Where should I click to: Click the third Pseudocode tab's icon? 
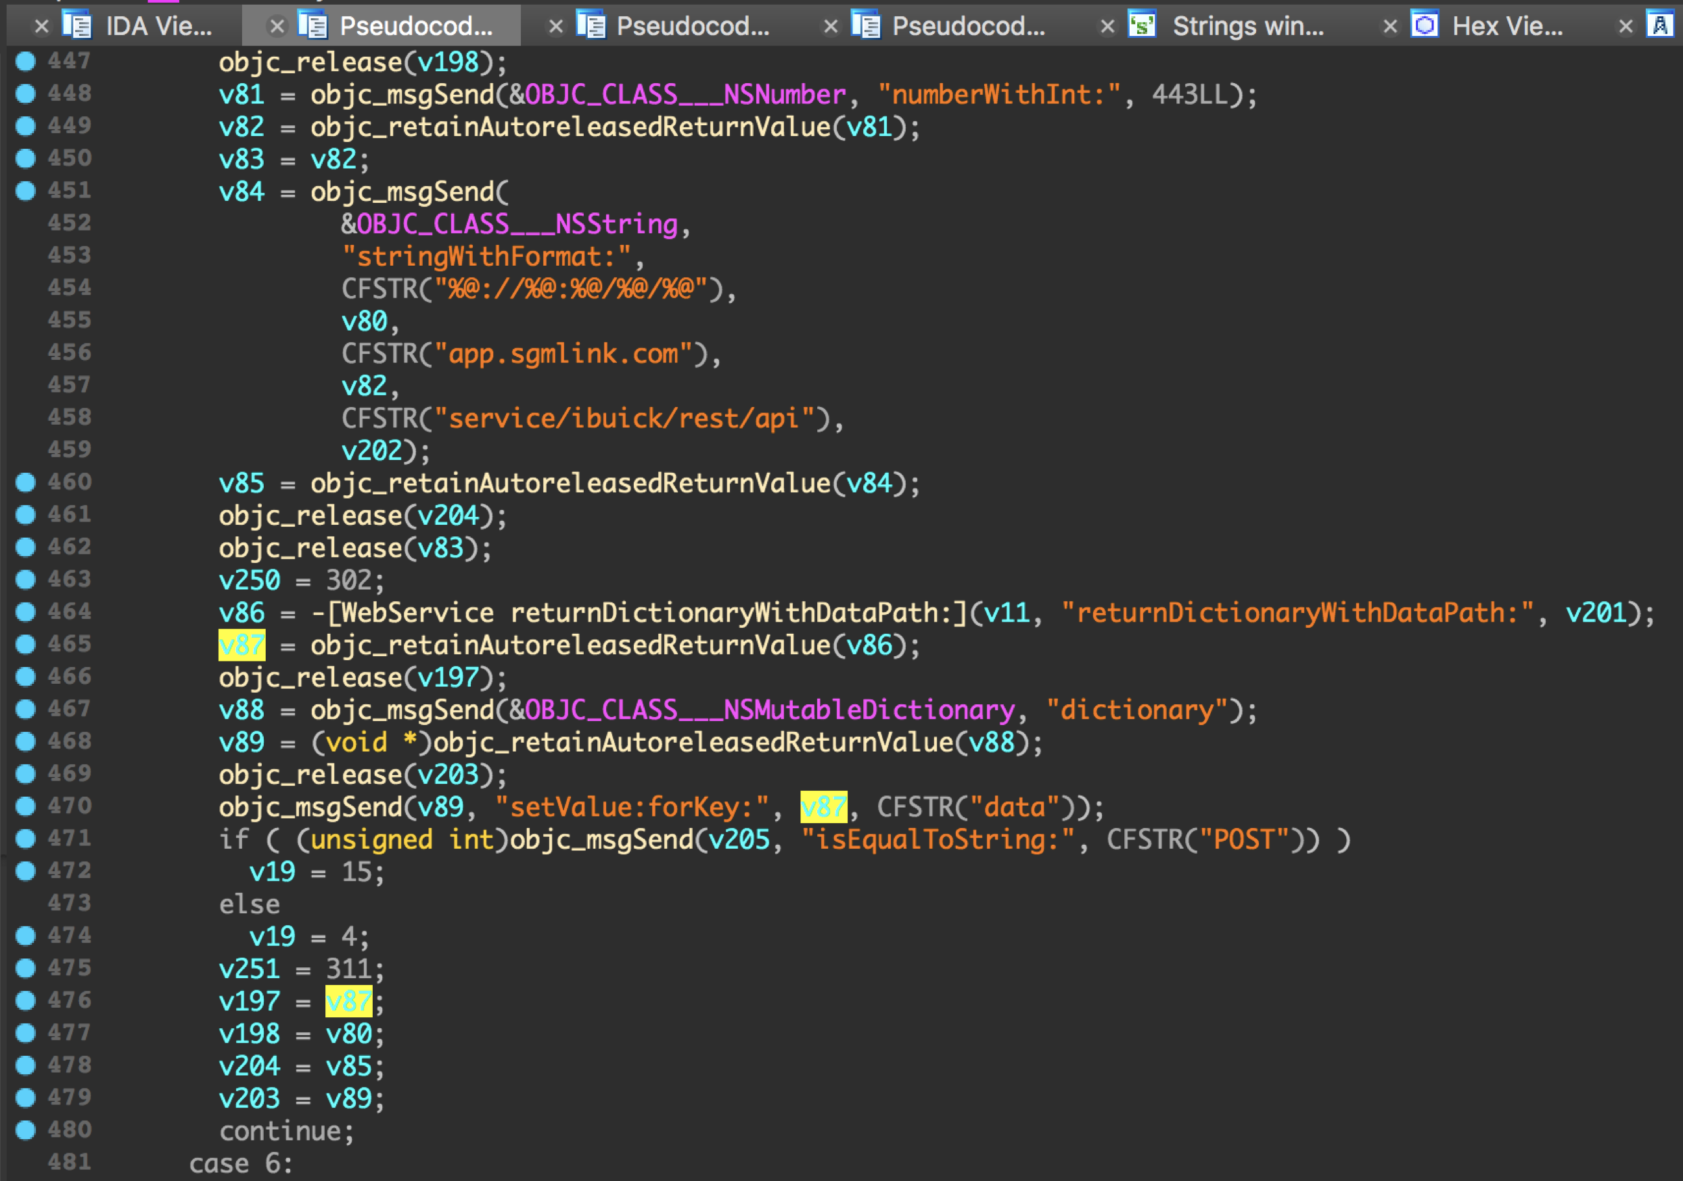(x=866, y=26)
